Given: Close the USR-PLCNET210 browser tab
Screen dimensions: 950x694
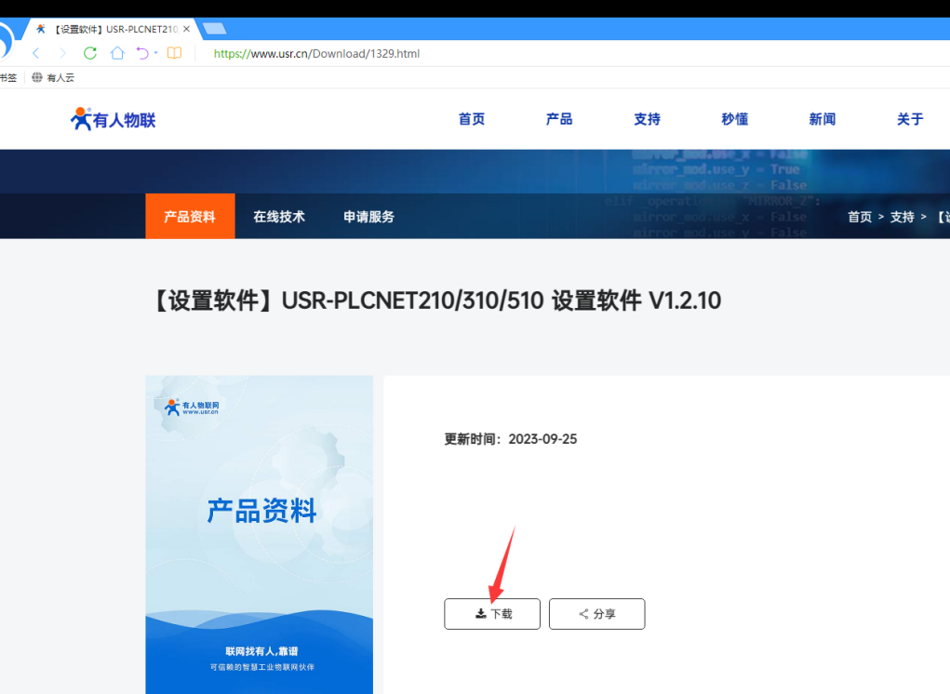Looking at the screenshot, I should tap(186, 29).
